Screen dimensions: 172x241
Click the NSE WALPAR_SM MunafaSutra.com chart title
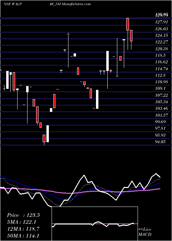coord(47,4)
